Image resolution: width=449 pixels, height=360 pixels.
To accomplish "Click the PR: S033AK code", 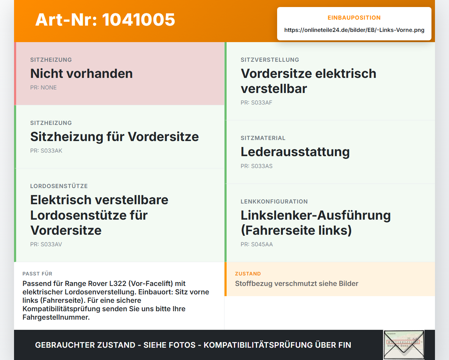I will point(46,151).
